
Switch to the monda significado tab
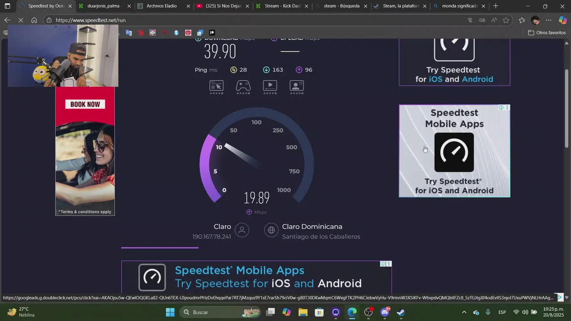[x=459, y=6]
